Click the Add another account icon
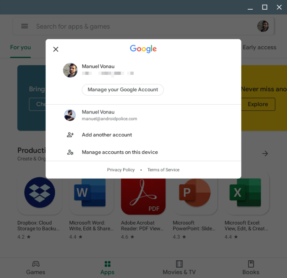287x278 pixels. point(70,135)
